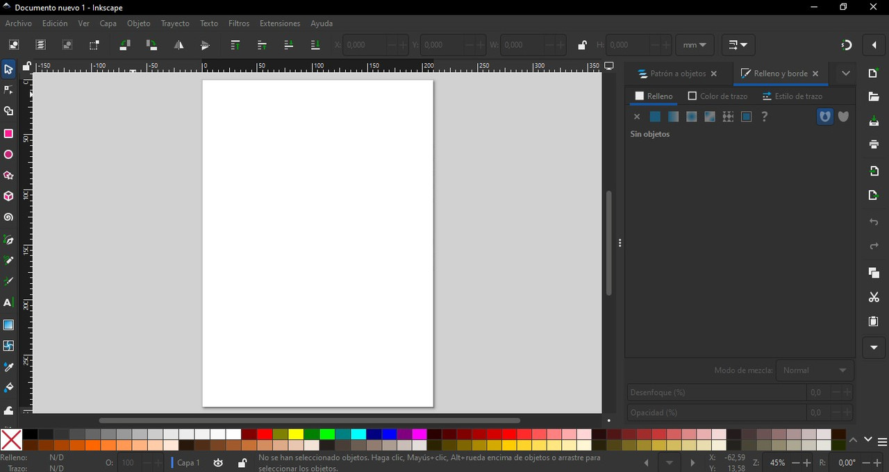
Task: Choose the Unset paint question-mark option
Action: (765, 117)
